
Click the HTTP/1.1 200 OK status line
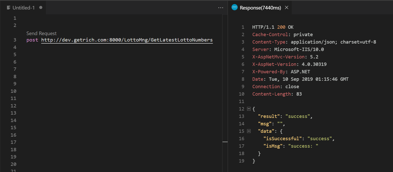tap(273, 27)
